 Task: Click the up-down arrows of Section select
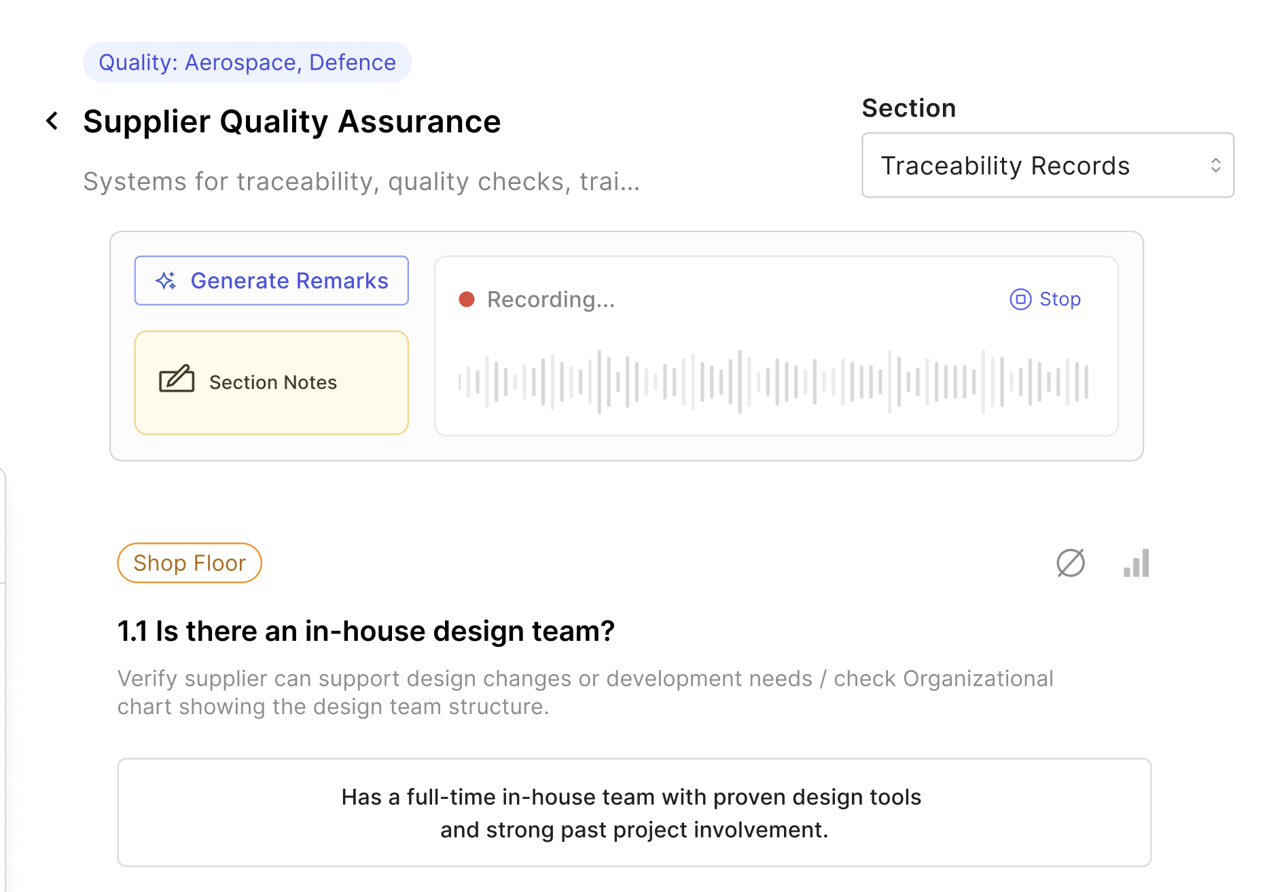tap(1216, 165)
